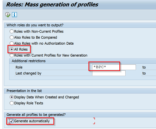Click the Additional restrictions group header
Screen dimensions: 156x129
29,61
